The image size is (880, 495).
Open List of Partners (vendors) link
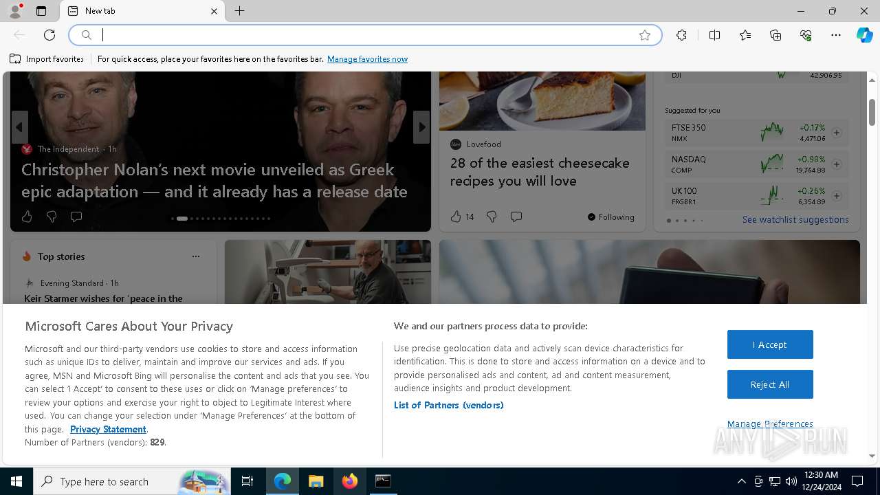pyautogui.click(x=448, y=405)
